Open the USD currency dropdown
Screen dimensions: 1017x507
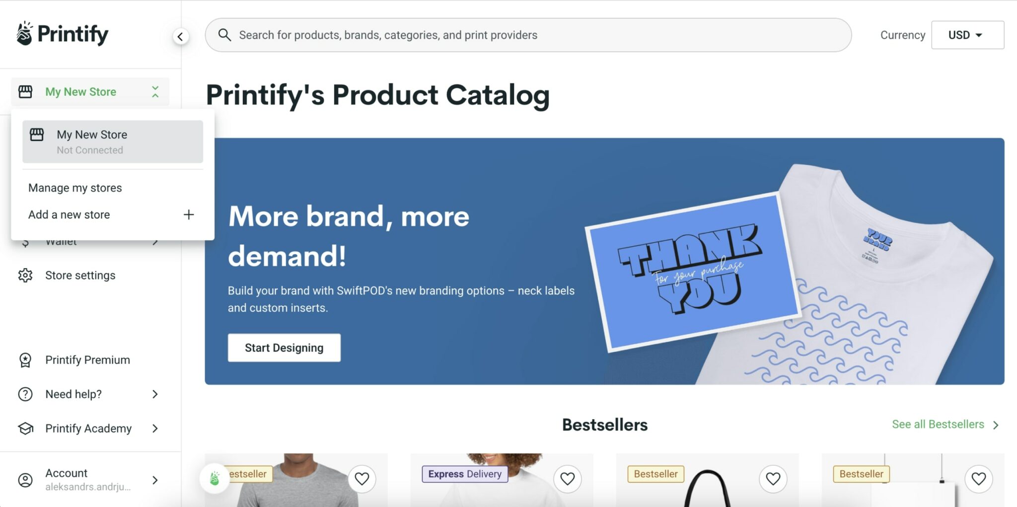(967, 35)
